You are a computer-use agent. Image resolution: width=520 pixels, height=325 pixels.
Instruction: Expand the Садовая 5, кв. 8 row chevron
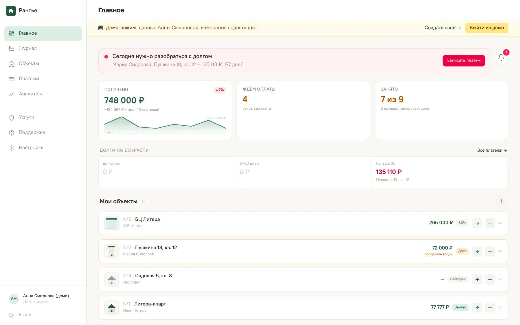[500, 279]
